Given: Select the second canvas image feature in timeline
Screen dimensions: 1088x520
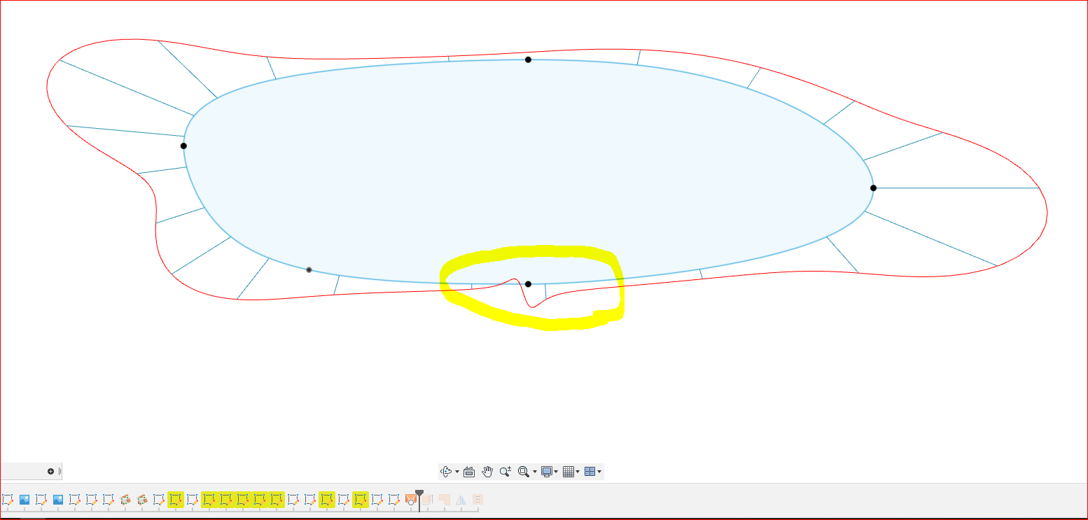Looking at the screenshot, I should [58, 500].
